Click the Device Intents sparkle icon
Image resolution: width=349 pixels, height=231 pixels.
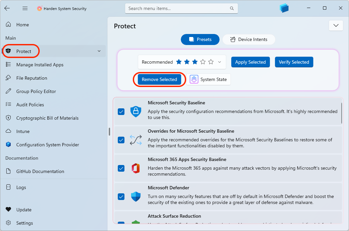(x=233, y=39)
